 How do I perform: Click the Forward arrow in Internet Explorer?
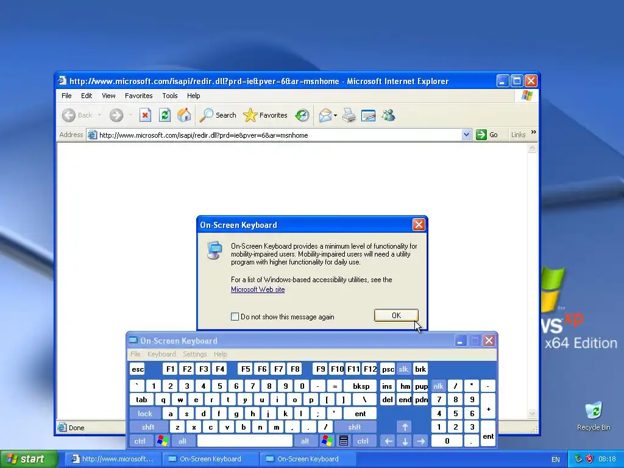(x=116, y=115)
